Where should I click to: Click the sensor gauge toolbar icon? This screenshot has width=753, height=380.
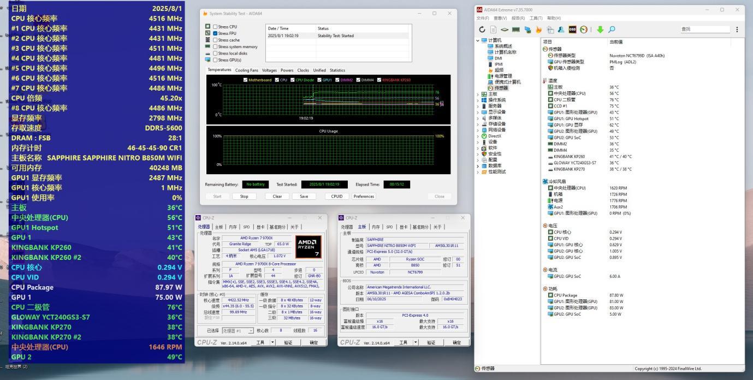click(x=584, y=29)
